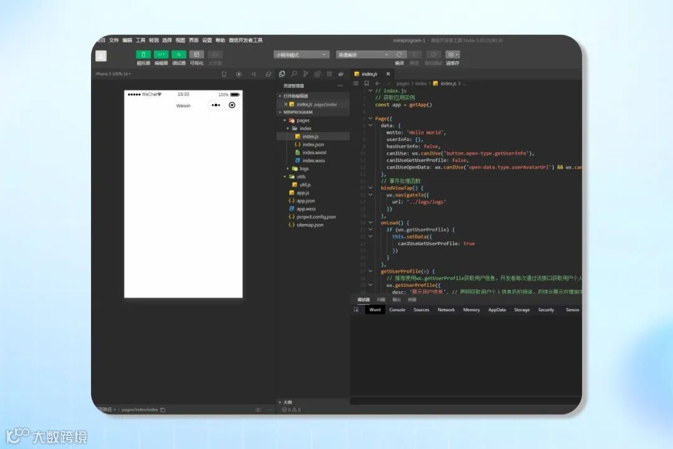Open the 普通编译 compile mode dropdown

[363, 55]
